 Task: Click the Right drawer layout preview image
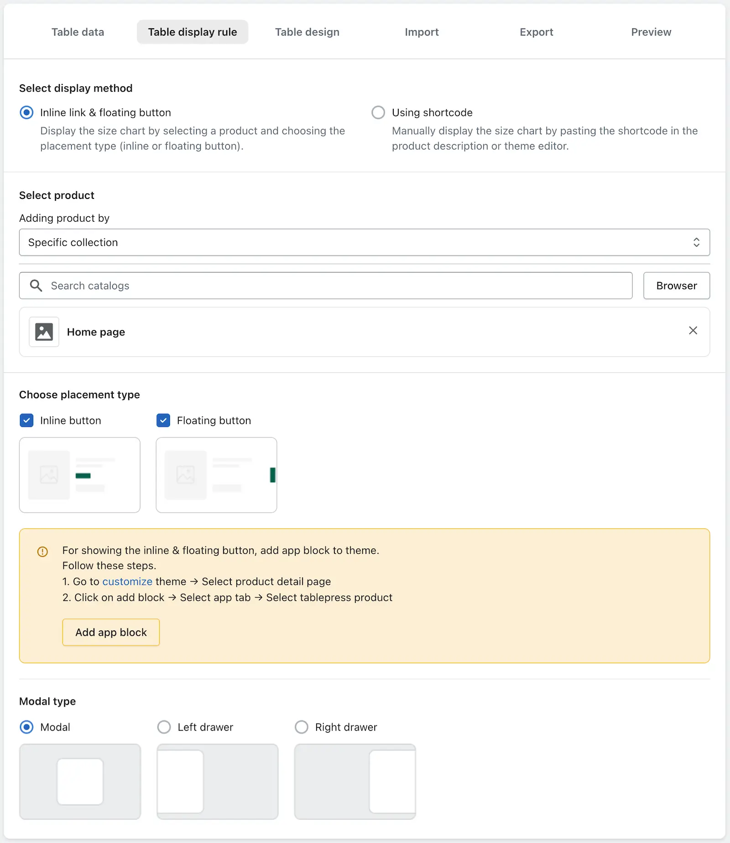click(x=355, y=781)
